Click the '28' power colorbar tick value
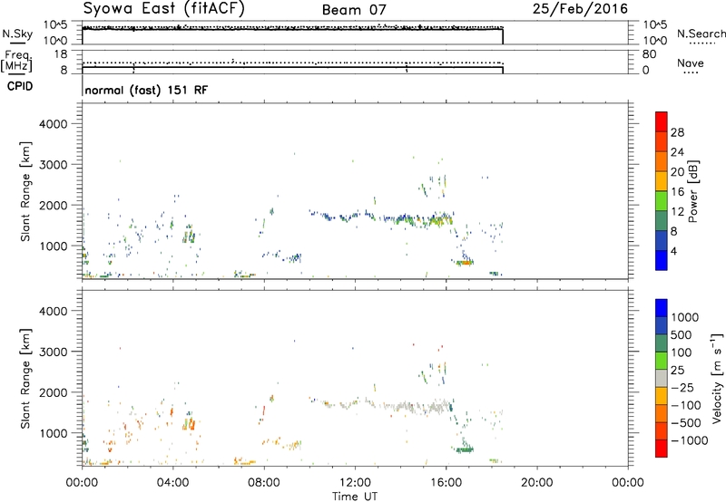Screen dimensions: 726x502 tap(677, 132)
